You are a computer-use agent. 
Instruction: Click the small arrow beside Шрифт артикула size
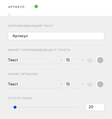pyautogui.click(x=83, y=84)
